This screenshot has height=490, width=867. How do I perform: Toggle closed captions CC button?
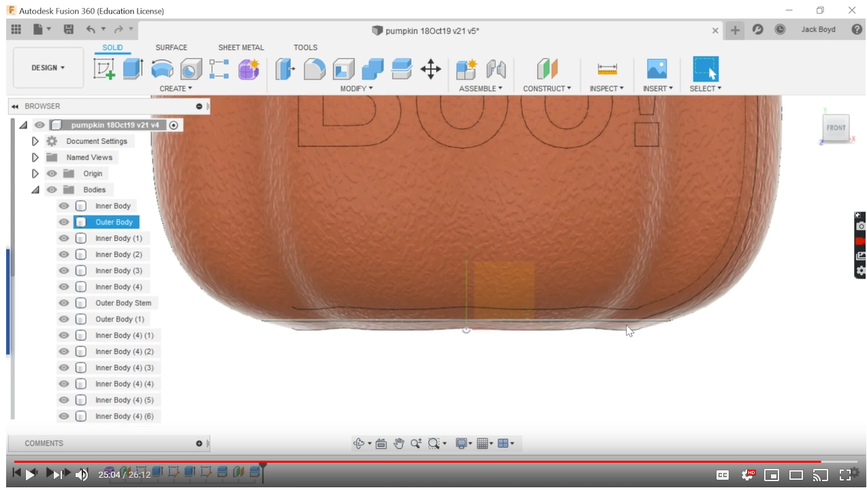[x=723, y=475]
